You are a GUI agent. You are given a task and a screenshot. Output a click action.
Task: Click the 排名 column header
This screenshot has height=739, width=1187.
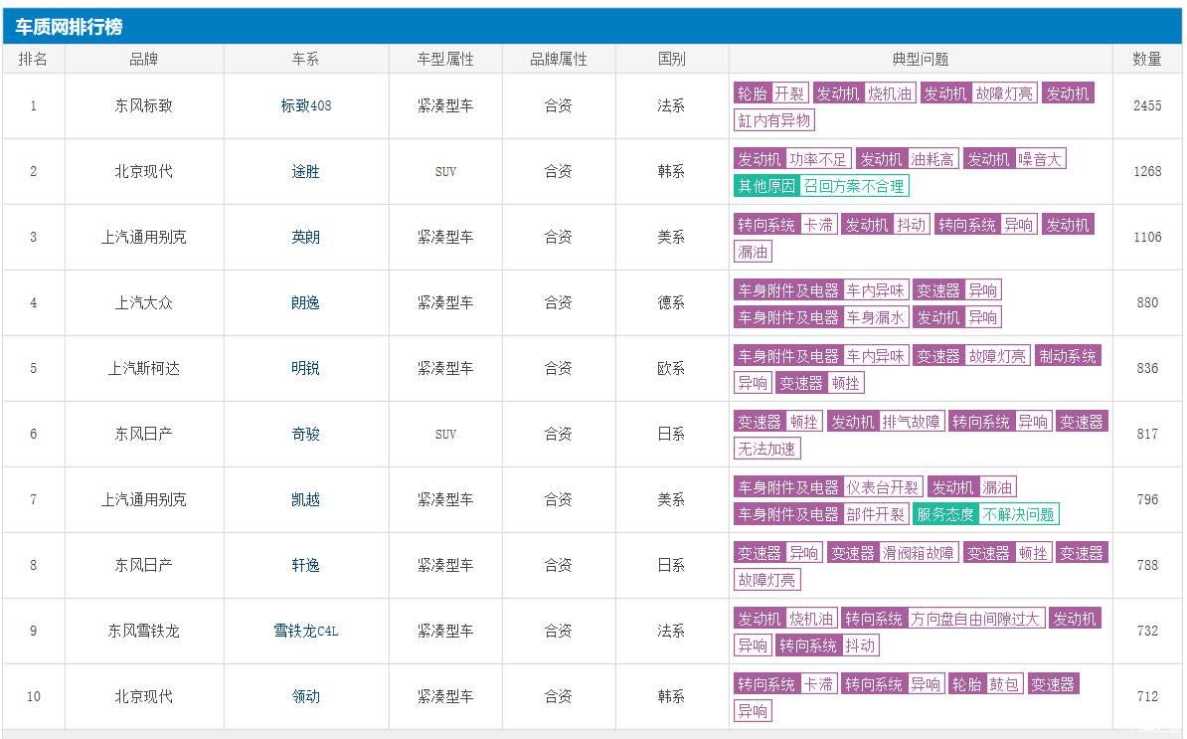pyautogui.click(x=34, y=59)
